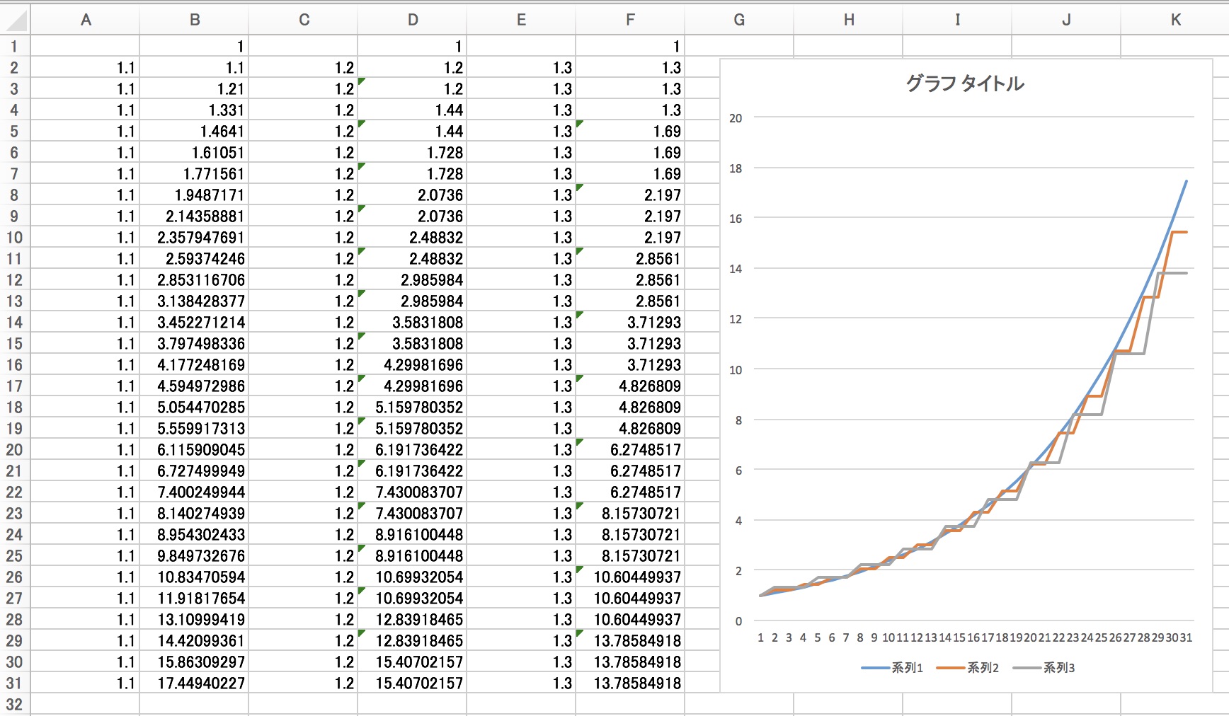
Task: Select column K header
Action: pyautogui.click(x=1175, y=20)
